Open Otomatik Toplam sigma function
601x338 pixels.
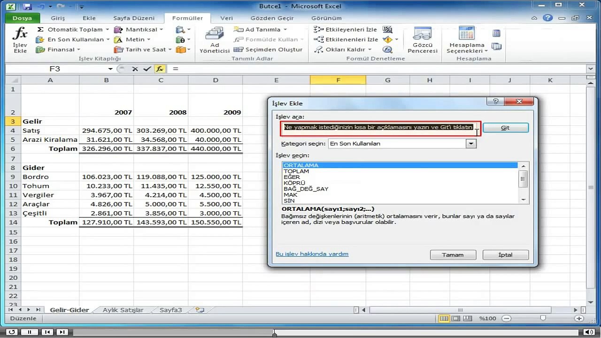(x=73, y=29)
